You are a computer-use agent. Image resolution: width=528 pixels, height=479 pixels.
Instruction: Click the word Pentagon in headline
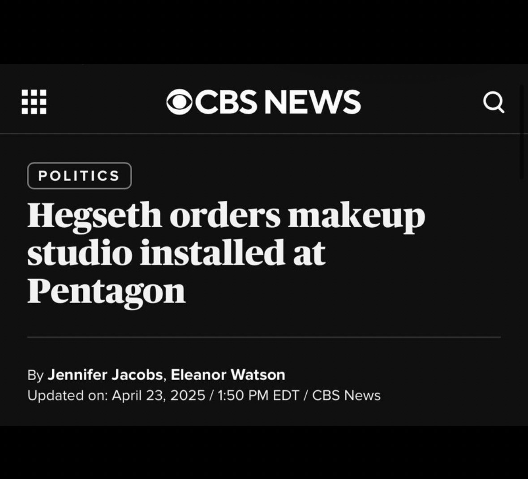107,291
